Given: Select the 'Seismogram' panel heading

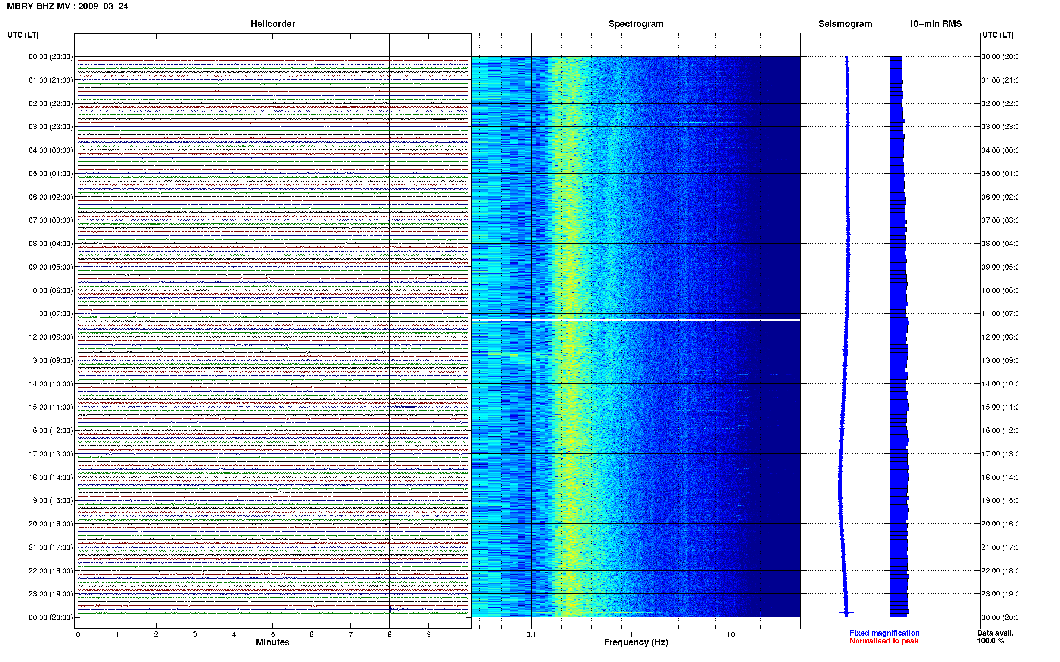Looking at the screenshot, I should [845, 24].
